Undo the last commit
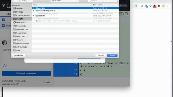 pyautogui.click(x=47, y=82)
